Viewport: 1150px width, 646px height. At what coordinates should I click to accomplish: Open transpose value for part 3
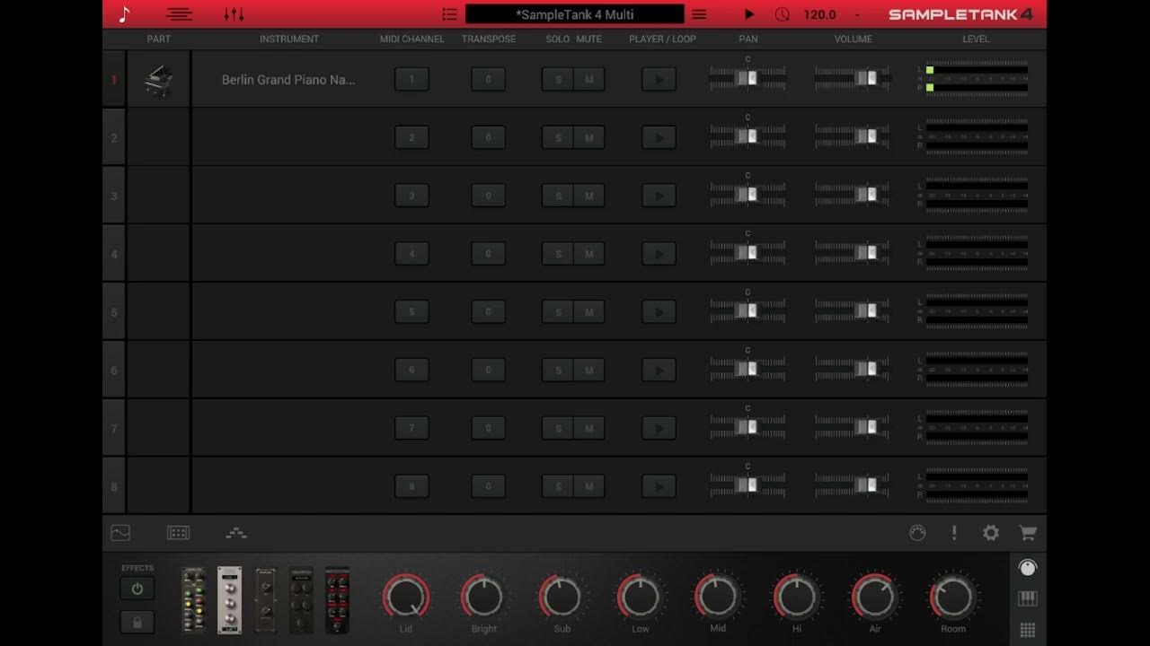point(488,196)
